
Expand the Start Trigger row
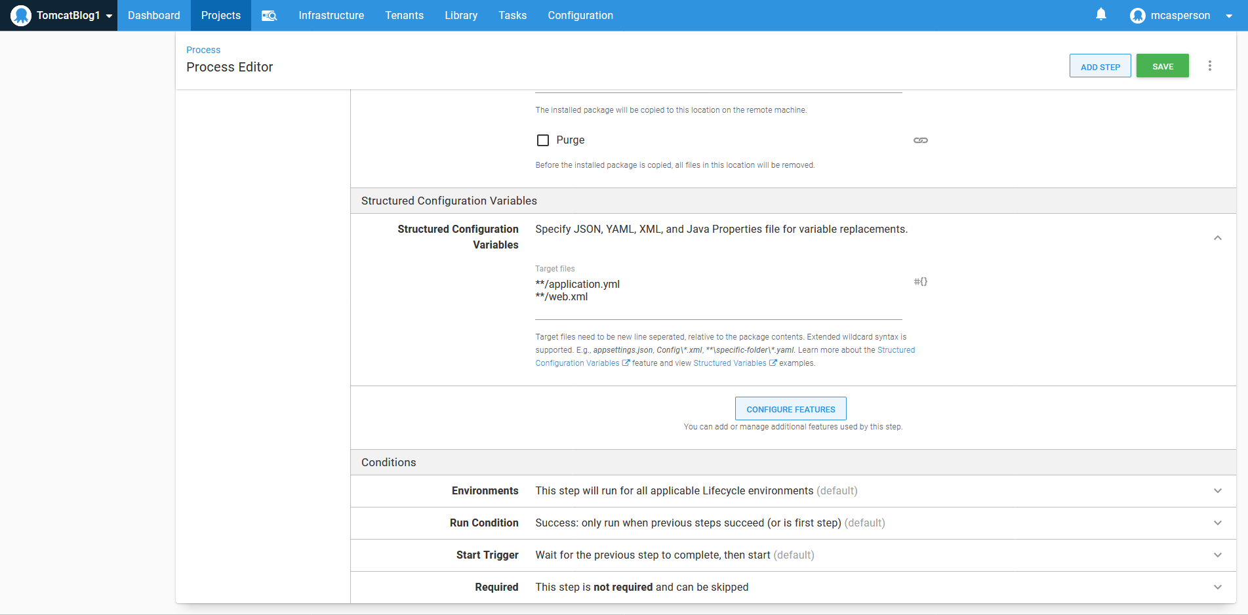(1217, 555)
